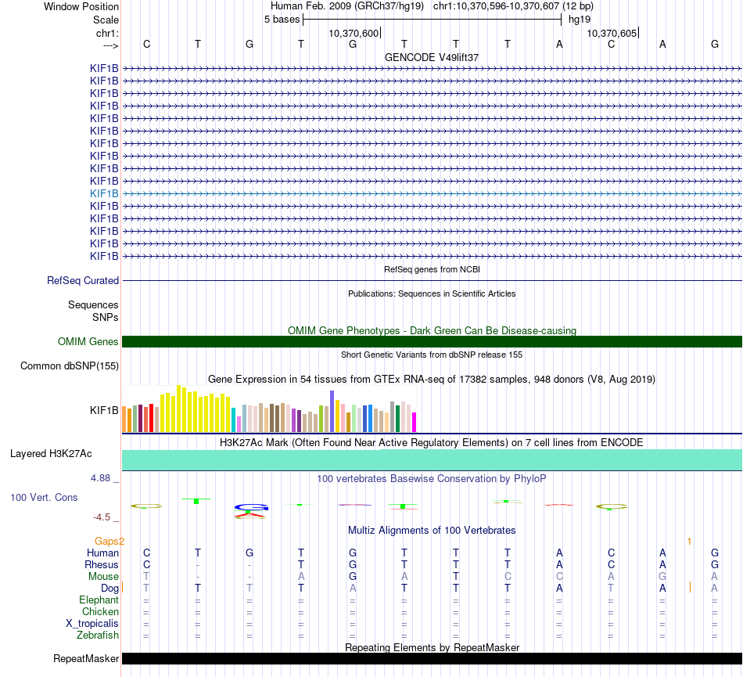Screen dimensions: 743x677
Task: Open the Layered H3K27Ac track label
Action: 51,454
